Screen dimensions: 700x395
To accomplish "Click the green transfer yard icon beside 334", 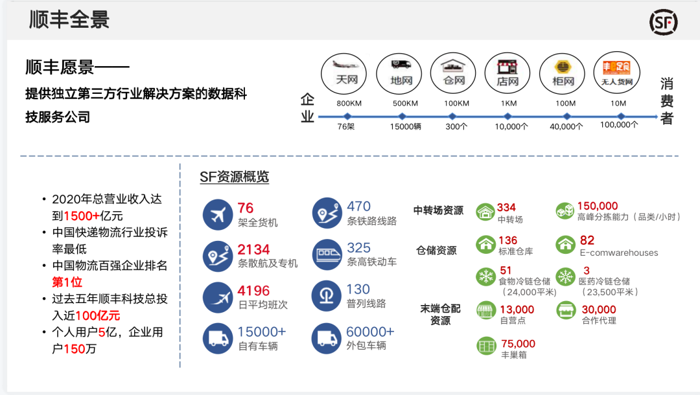I will tap(485, 211).
